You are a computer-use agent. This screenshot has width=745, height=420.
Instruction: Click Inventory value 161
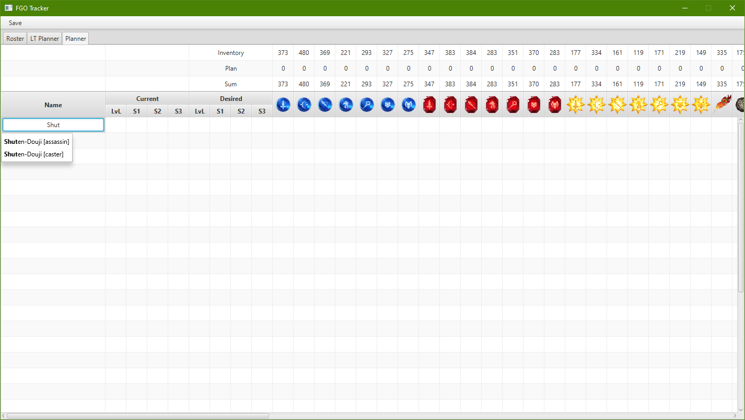pos(618,53)
